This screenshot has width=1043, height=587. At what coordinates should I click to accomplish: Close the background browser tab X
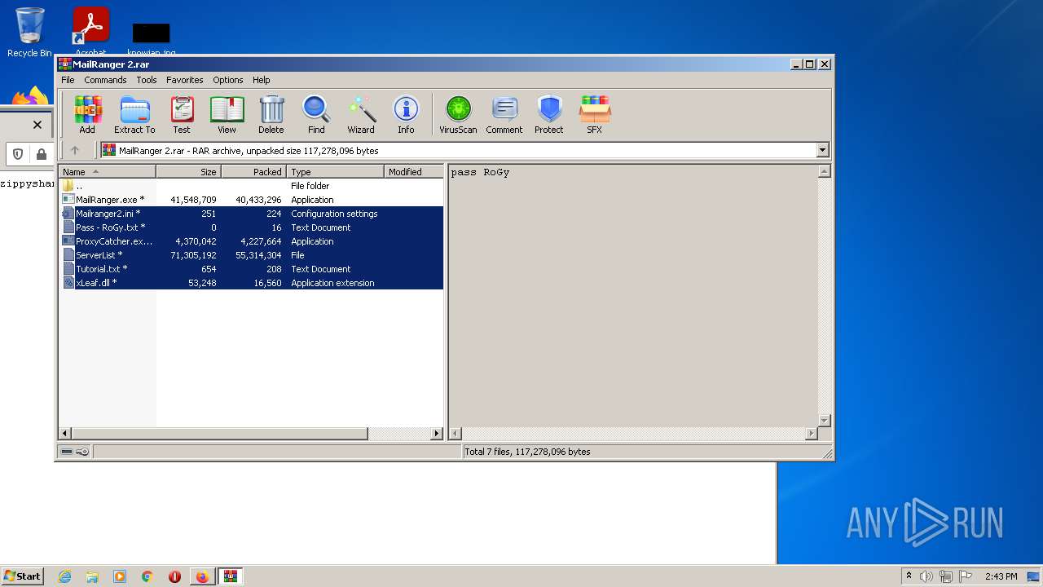(37, 125)
